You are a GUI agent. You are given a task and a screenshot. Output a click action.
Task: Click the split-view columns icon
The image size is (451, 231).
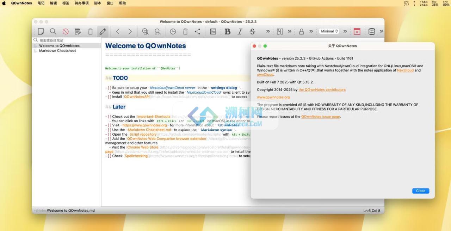(280, 31)
